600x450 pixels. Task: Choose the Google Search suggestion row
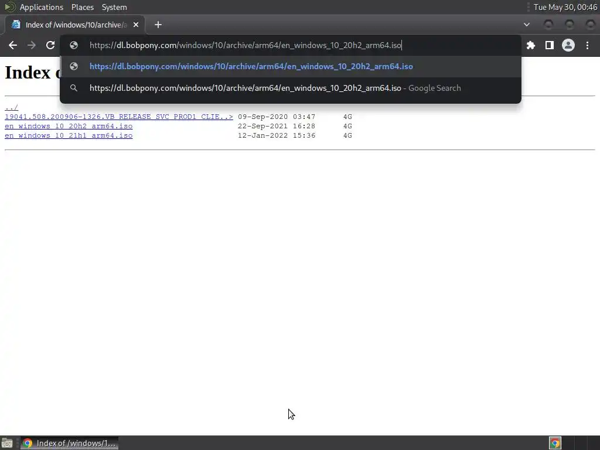[291, 88]
